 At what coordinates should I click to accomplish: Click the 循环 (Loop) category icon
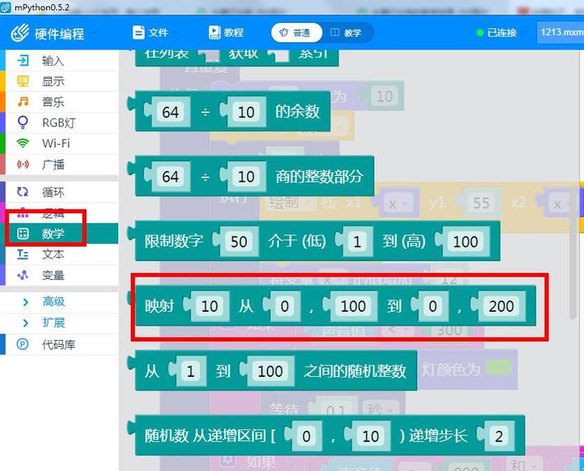[23, 192]
